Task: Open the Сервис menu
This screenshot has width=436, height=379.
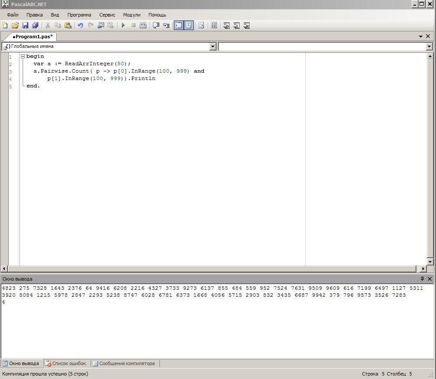Action: point(107,15)
